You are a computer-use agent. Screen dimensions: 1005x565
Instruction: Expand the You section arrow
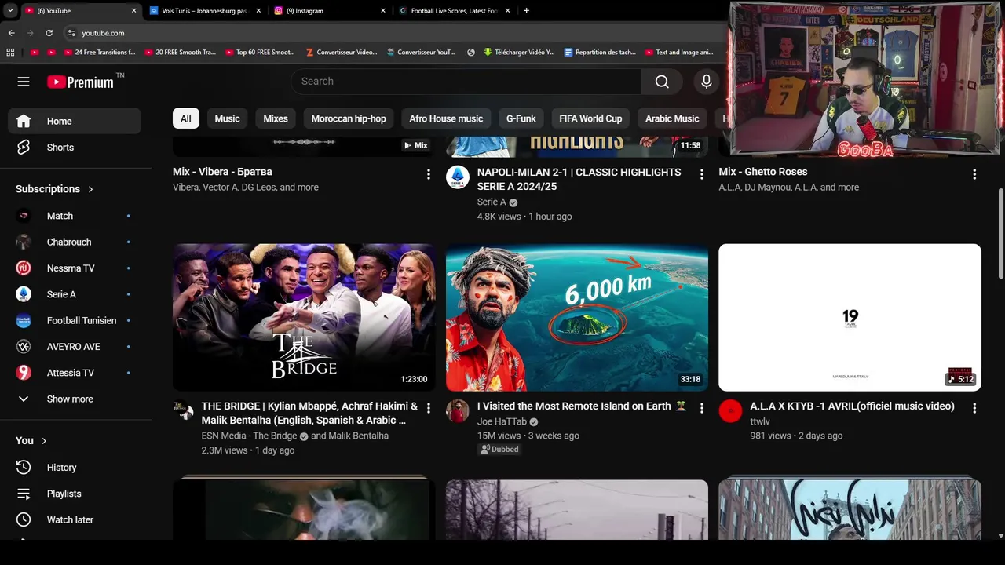tap(44, 441)
